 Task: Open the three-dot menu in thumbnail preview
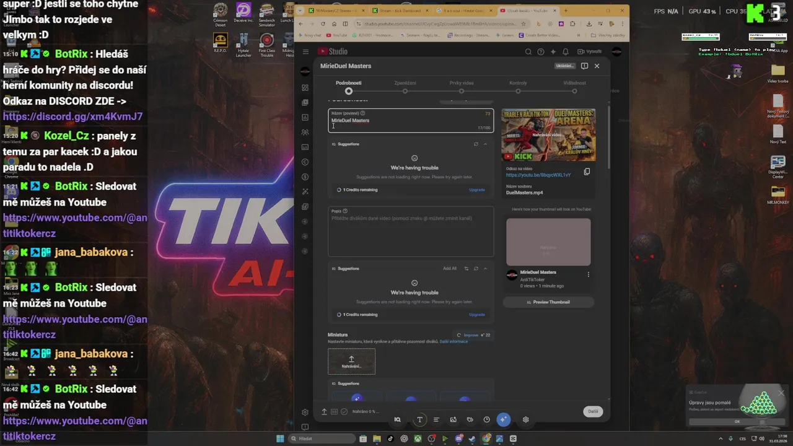588,274
